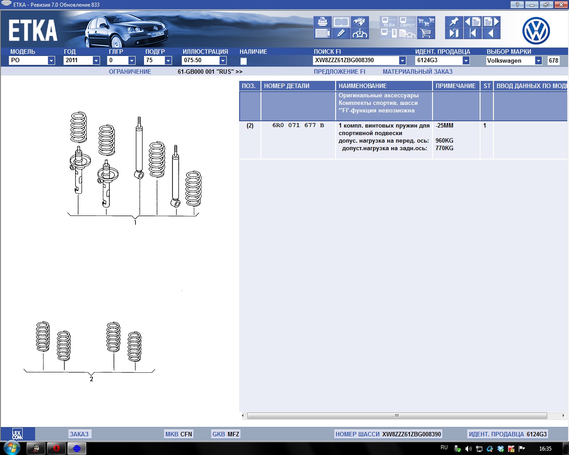Expand the ВЫБОР МАРКИ Volkswagen dropdown
569x455 pixels.
click(x=538, y=60)
